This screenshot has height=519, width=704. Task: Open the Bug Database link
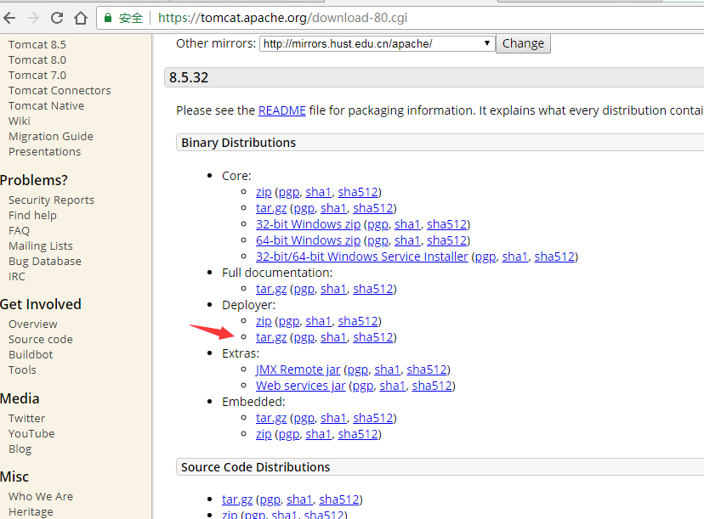[45, 261]
